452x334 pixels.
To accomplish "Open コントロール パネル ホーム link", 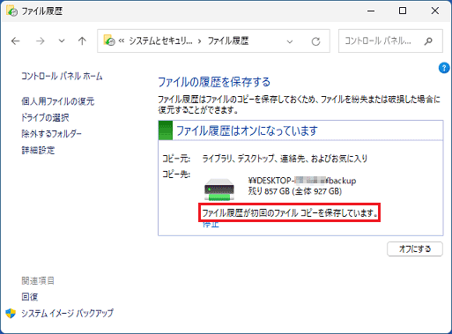I will pyautogui.click(x=62, y=77).
